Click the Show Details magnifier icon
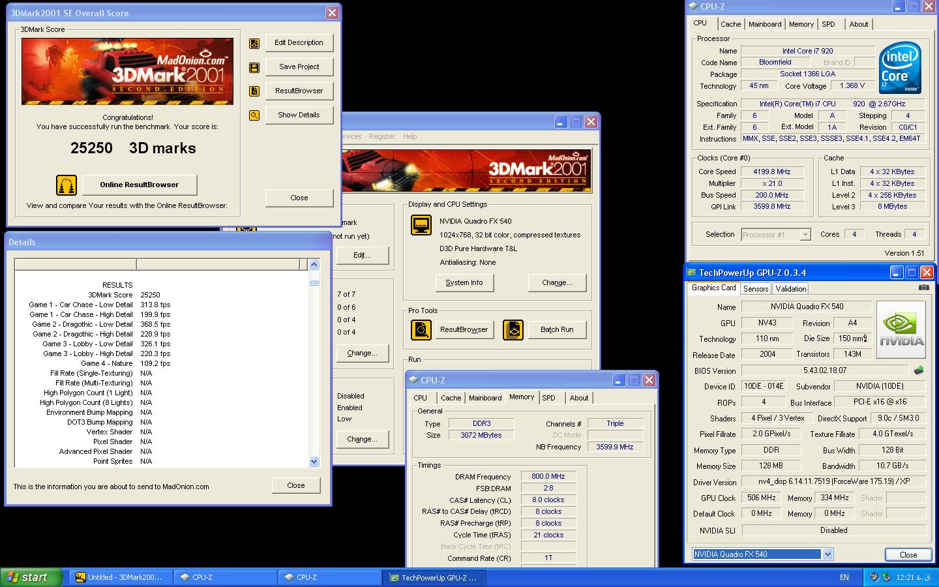This screenshot has width=939, height=587. point(254,115)
